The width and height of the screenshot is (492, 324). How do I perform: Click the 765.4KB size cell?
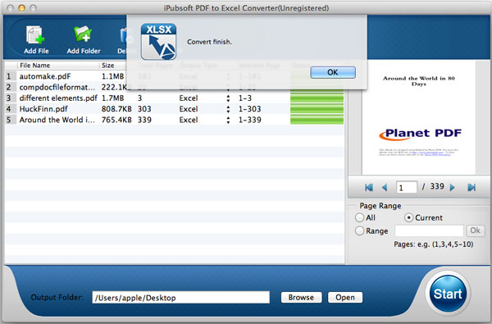(116, 120)
